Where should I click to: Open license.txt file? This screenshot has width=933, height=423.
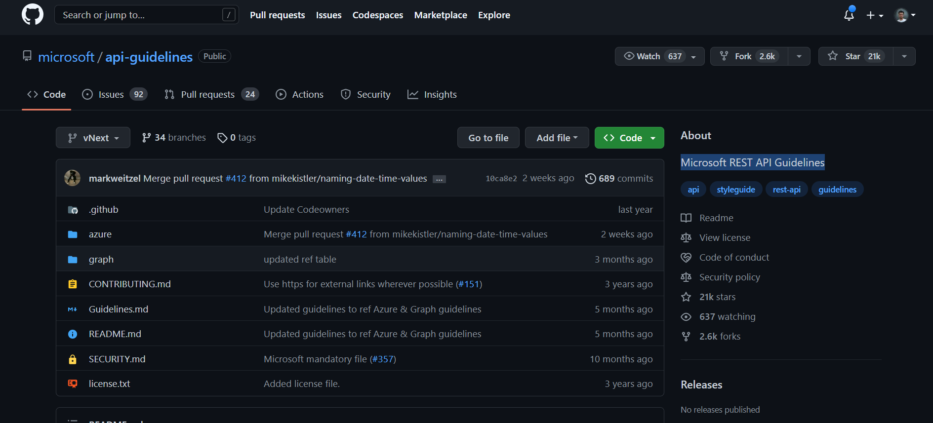(110, 384)
